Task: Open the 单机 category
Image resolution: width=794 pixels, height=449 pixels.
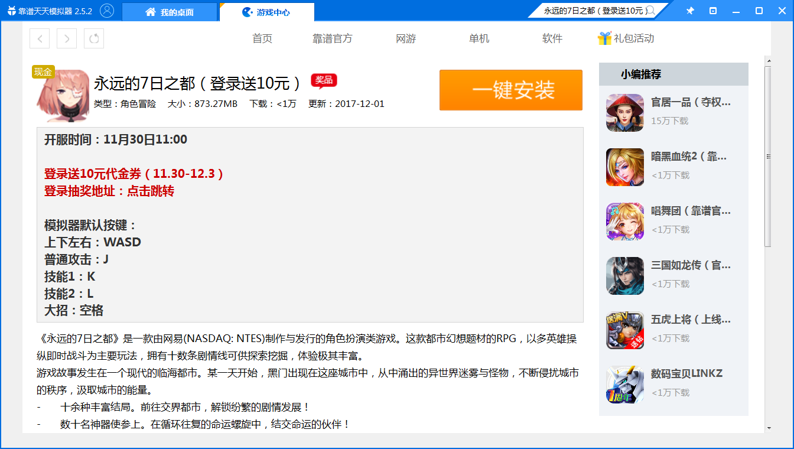Action: [x=479, y=38]
